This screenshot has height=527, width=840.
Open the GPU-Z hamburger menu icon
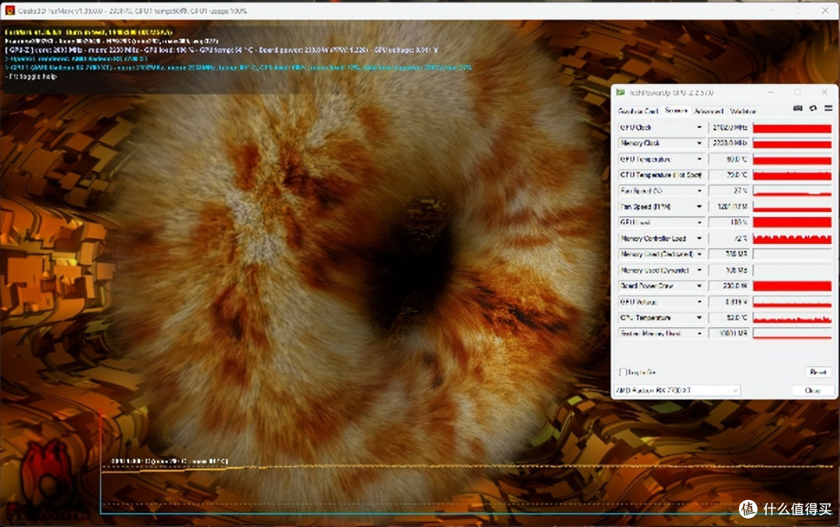click(828, 108)
